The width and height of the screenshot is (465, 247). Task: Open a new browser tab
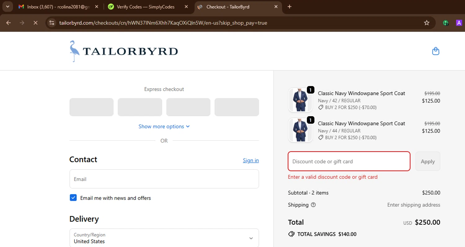(290, 7)
